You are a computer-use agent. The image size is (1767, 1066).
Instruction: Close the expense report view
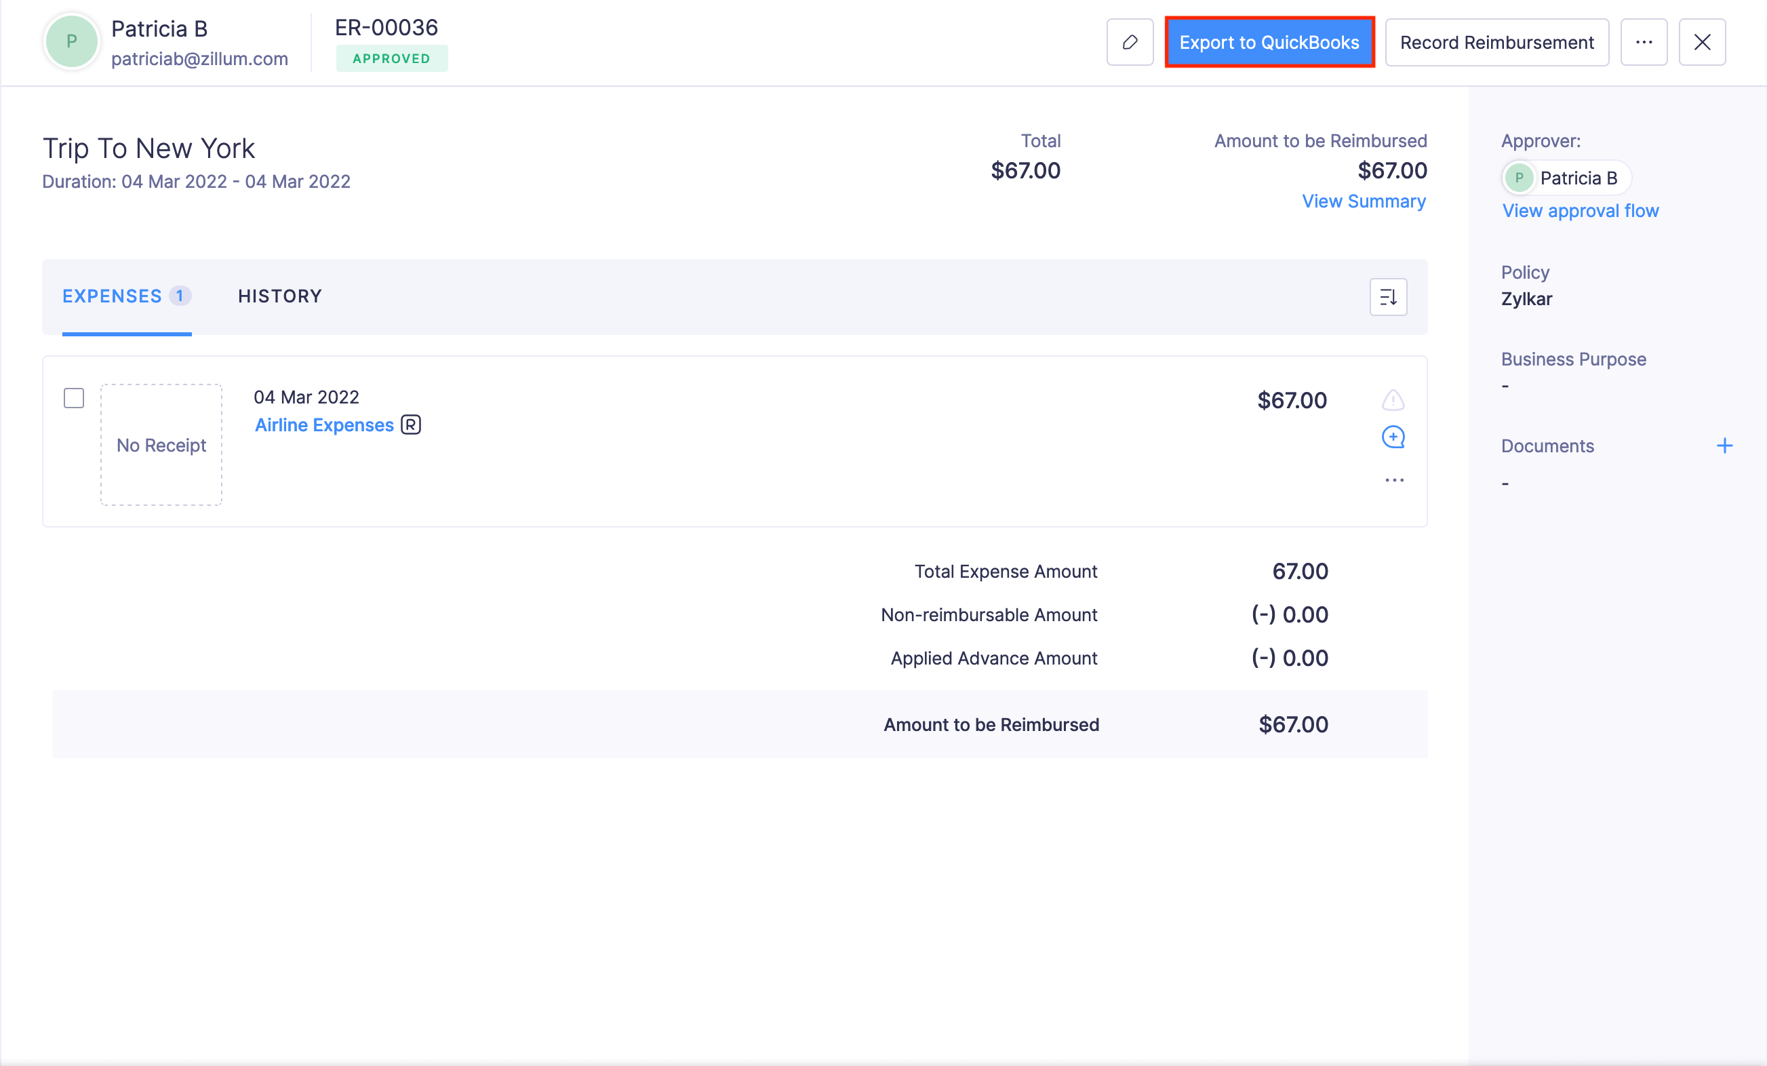[x=1702, y=42]
